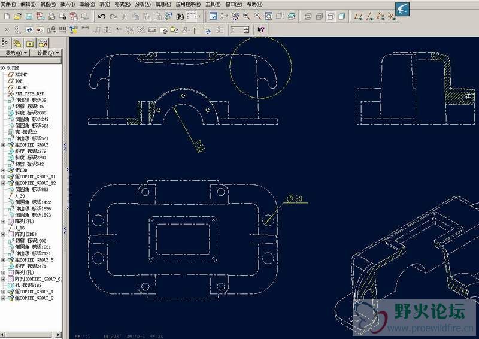Open the 帮助(H) menu
The height and width of the screenshot is (339, 479).
coord(254,4)
